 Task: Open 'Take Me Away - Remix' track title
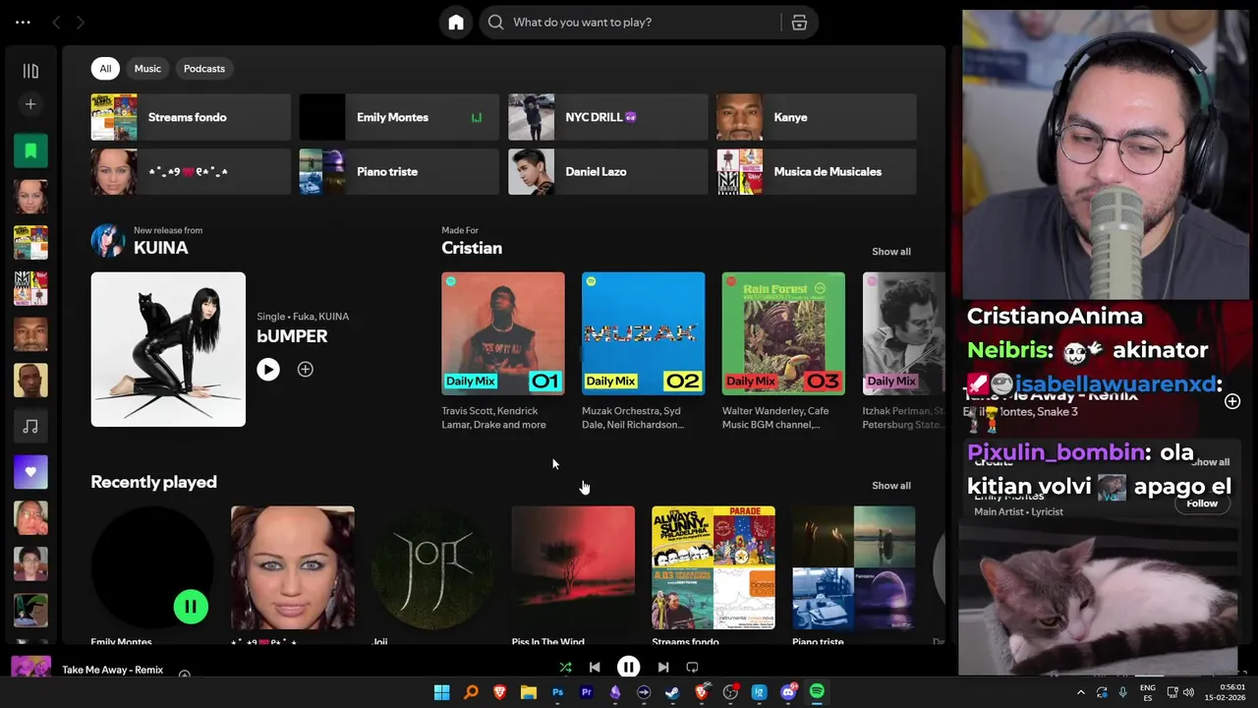tap(112, 670)
